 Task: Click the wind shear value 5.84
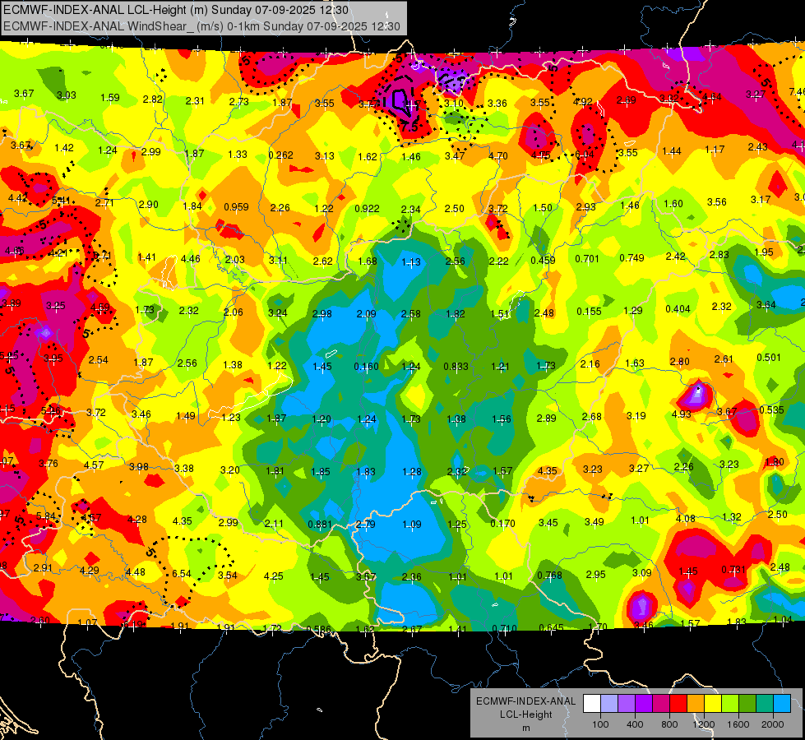point(46,516)
